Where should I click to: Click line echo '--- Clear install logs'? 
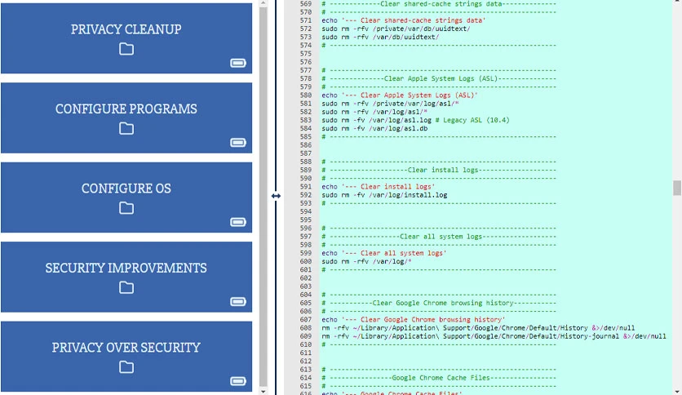tap(378, 187)
